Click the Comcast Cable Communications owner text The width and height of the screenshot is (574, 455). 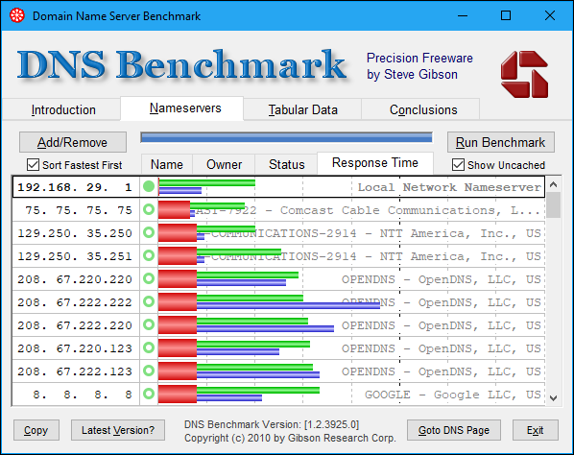(369, 210)
